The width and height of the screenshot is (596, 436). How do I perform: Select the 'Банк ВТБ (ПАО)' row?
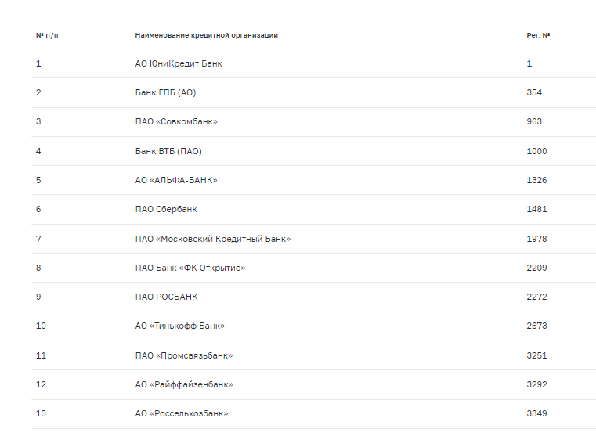(x=168, y=151)
